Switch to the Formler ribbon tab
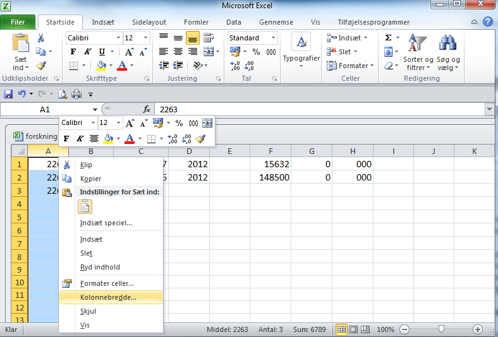This screenshot has width=498, height=337. click(x=196, y=22)
